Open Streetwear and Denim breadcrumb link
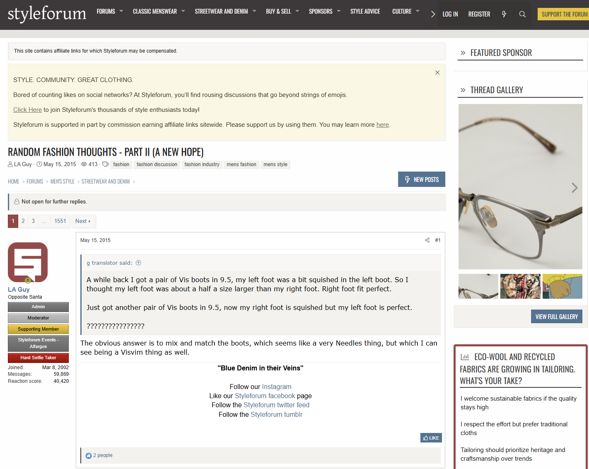Screen dimensions: 589x469 [x=106, y=181]
